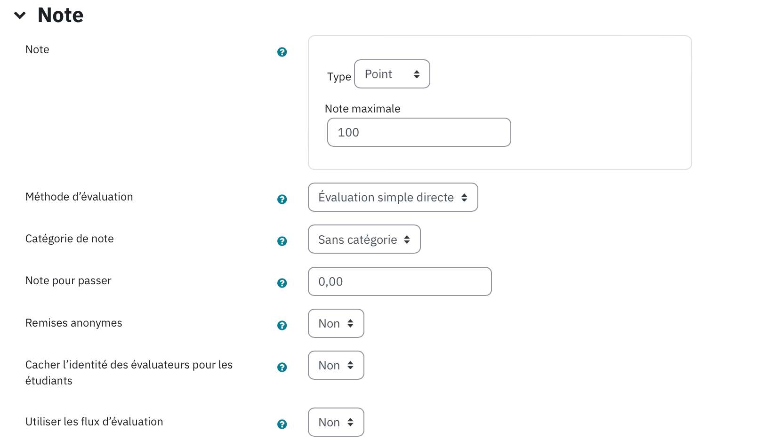Click the Note maximale input field
The width and height of the screenshot is (757, 448).
(x=419, y=132)
